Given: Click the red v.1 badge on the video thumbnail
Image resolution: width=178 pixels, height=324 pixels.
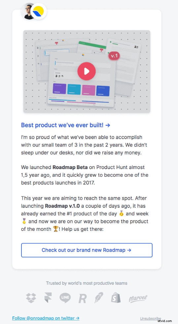Looking at the screenshot, I should click(114, 56).
